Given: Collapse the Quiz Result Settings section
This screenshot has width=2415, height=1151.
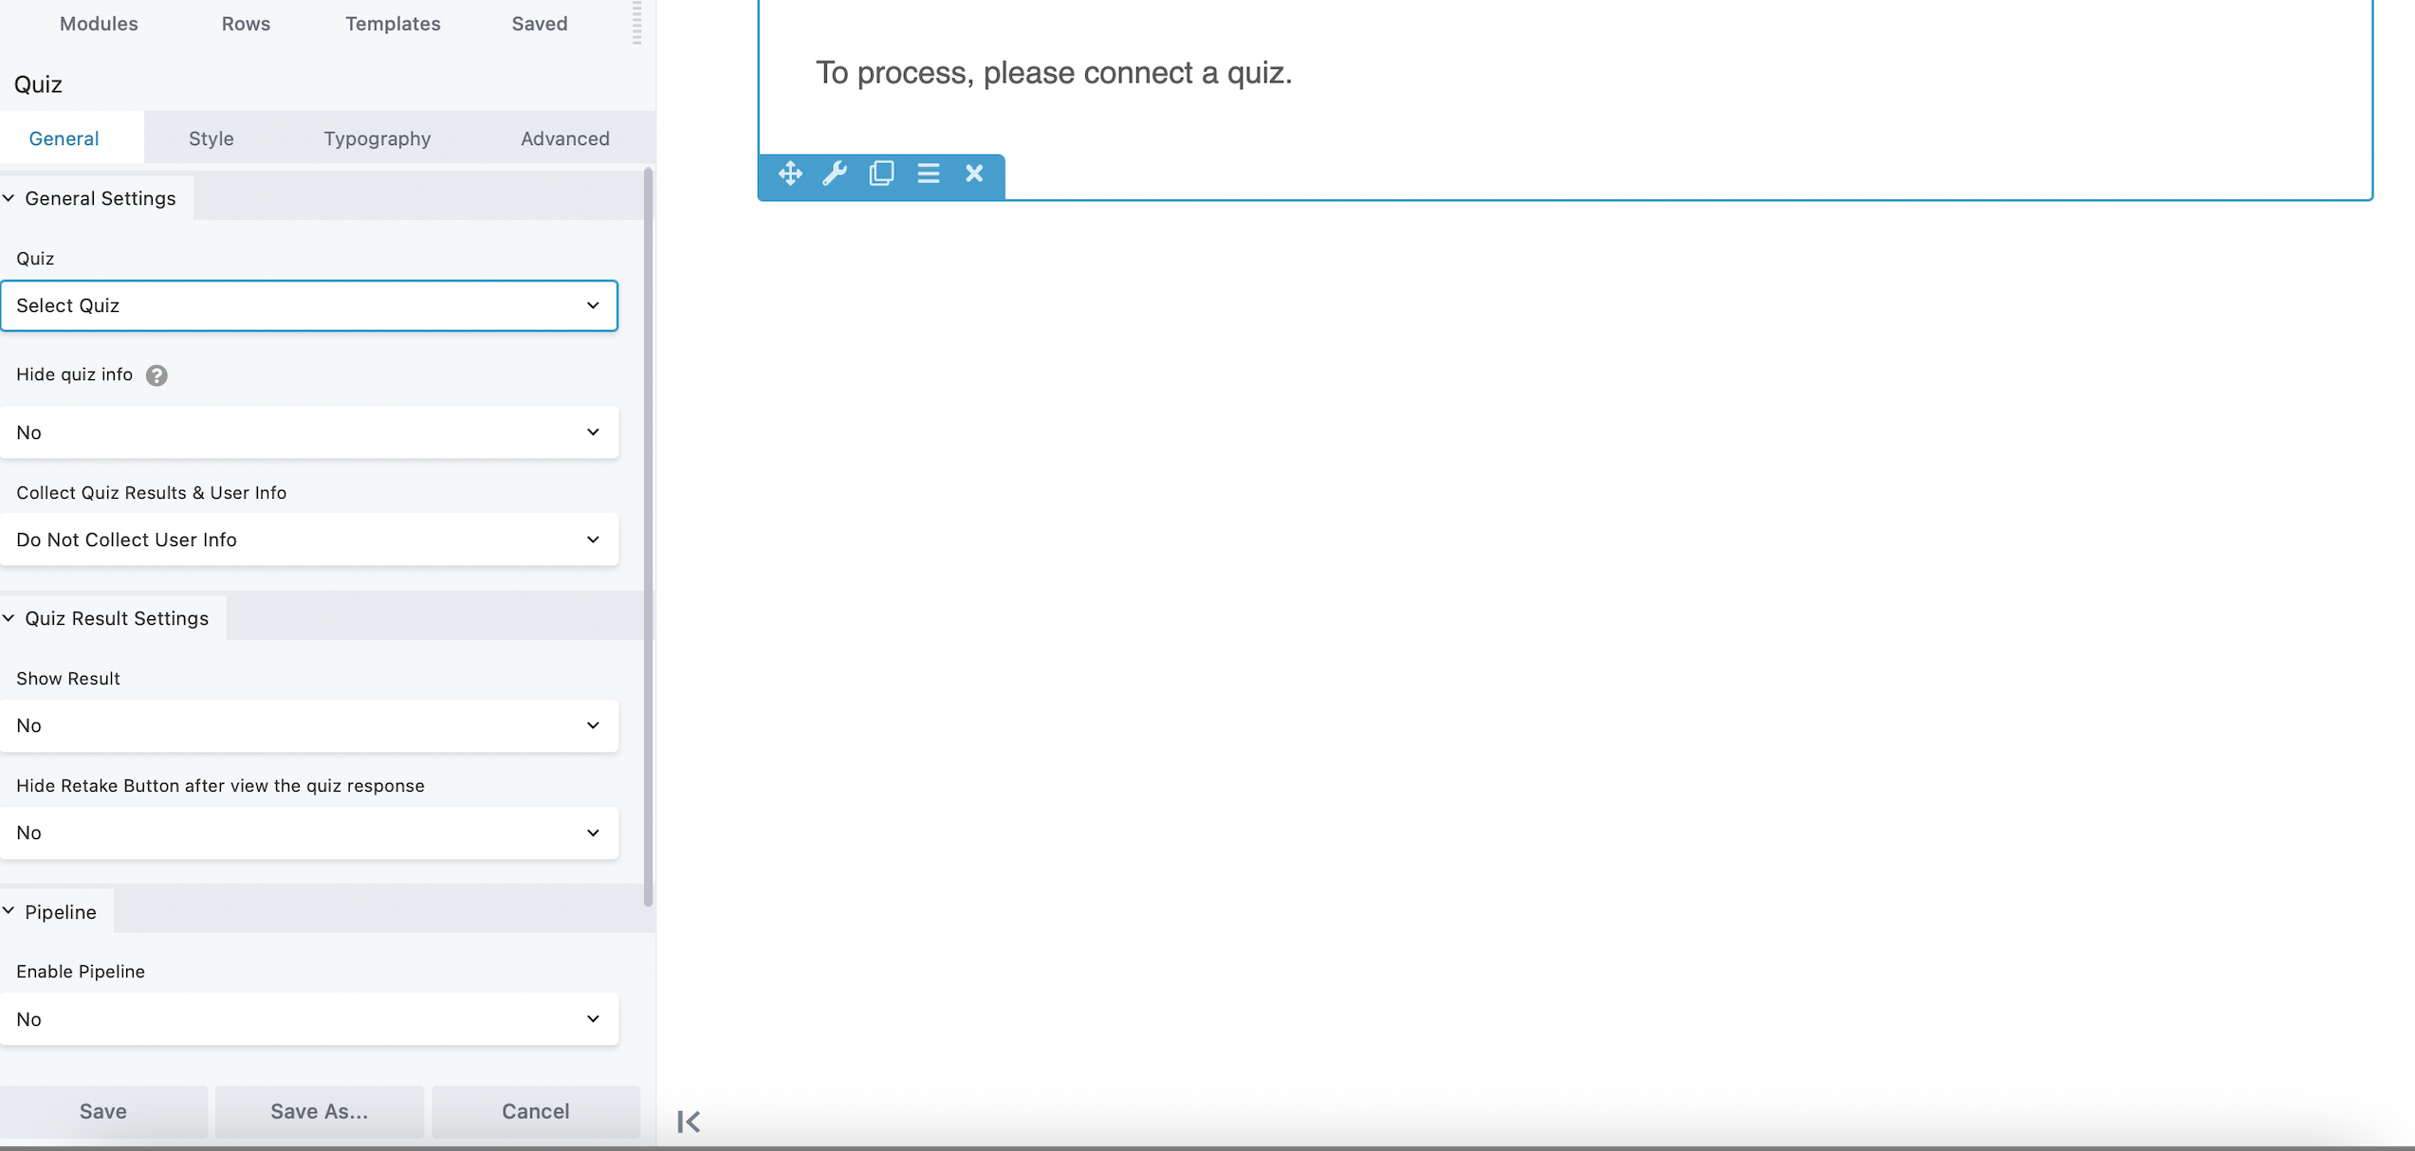Looking at the screenshot, I should coord(9,617).
